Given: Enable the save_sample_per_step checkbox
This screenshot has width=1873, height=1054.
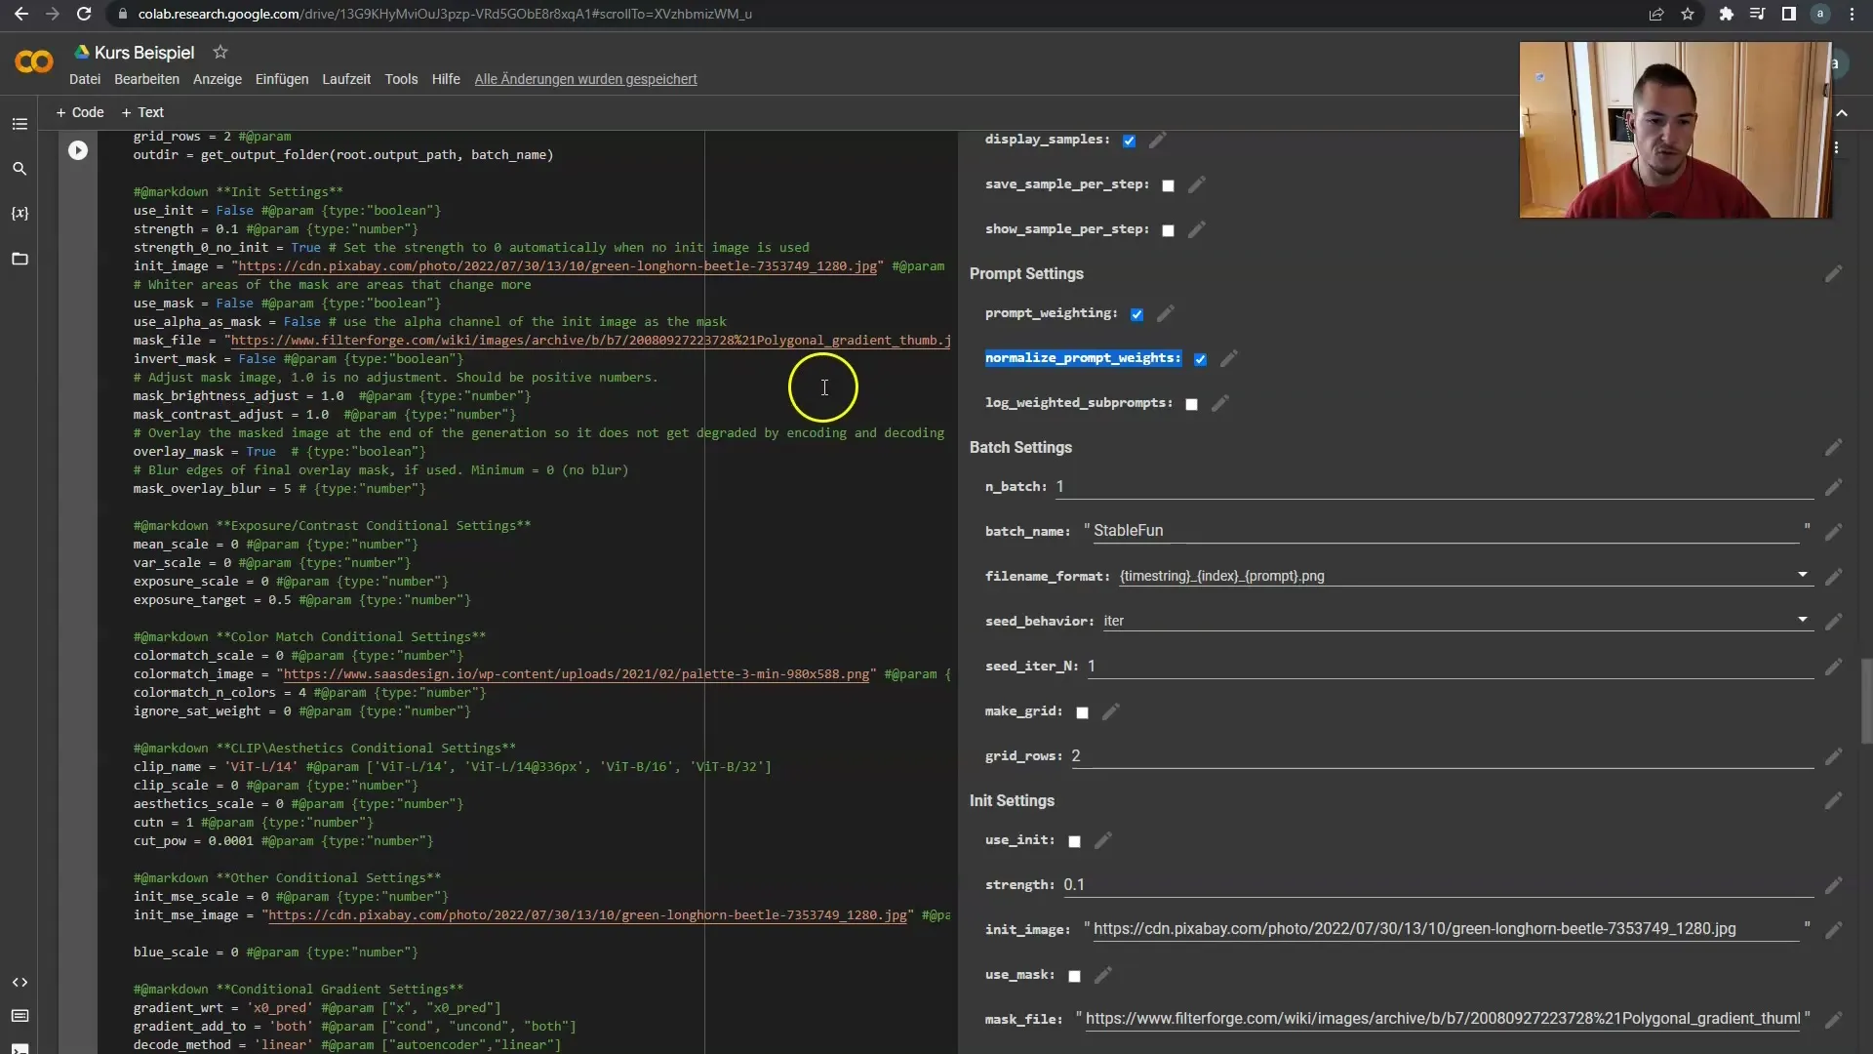Looking at the screenshot, I should [x=1168, y=185].
